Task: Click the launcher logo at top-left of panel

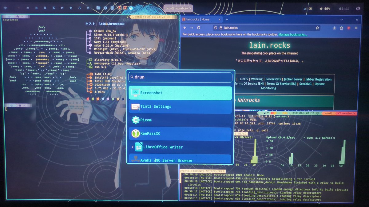Action: tap(5, 8)
